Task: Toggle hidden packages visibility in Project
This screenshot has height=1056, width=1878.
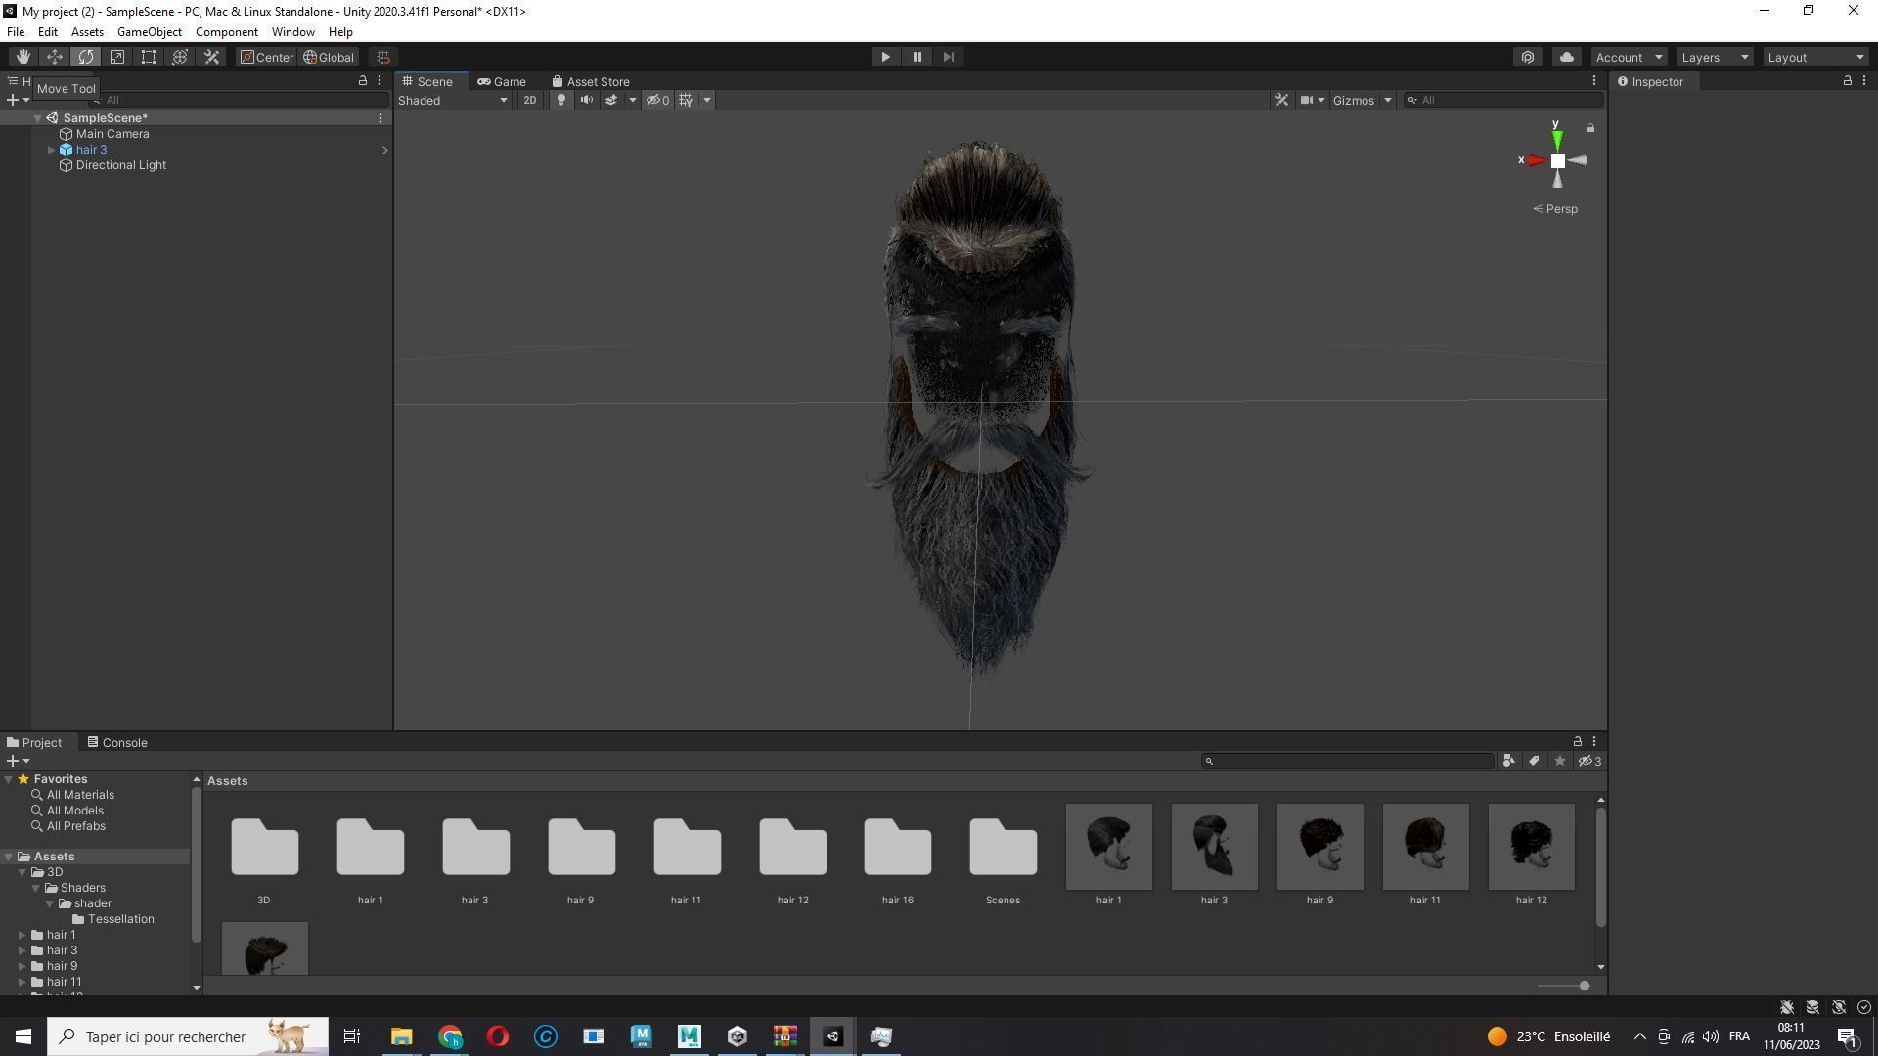Action: tap(1589, 761)
